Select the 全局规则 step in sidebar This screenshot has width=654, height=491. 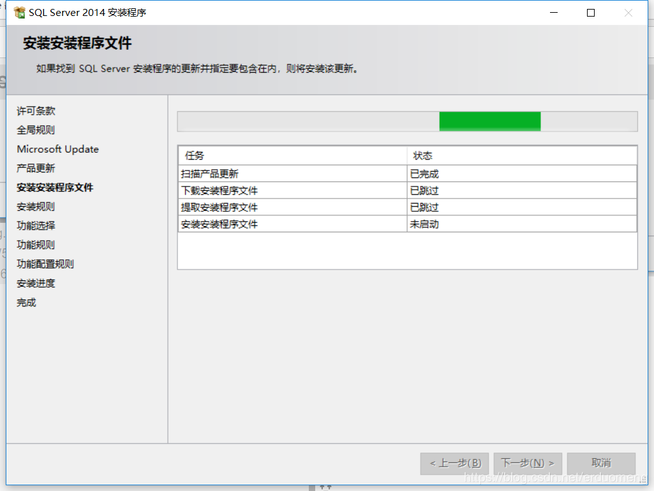click(x=36, y=130)
